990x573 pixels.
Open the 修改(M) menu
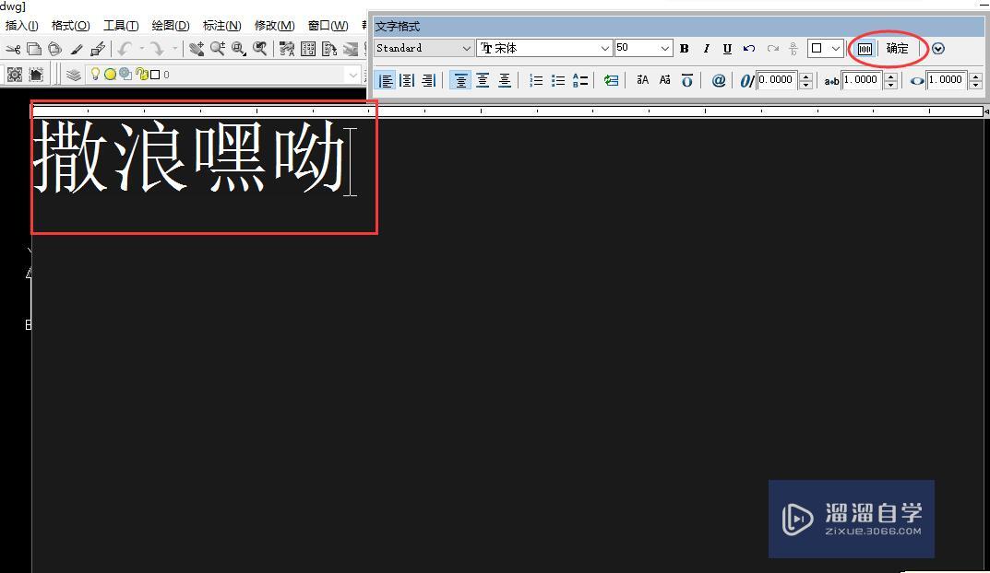(x=274, y=25)
